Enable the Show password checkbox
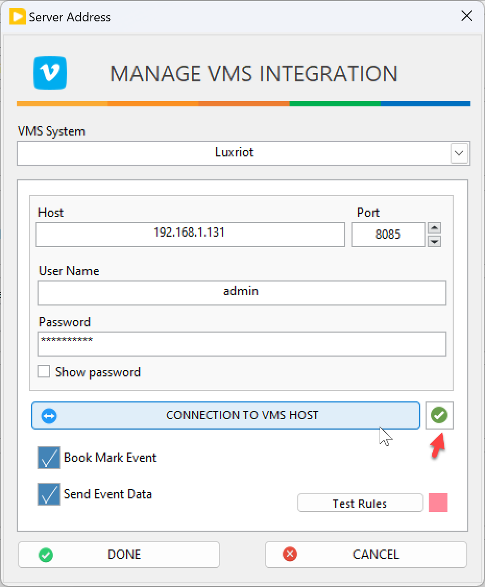The height and width of the screenshot is (587, 485). (x=44, y=372)
